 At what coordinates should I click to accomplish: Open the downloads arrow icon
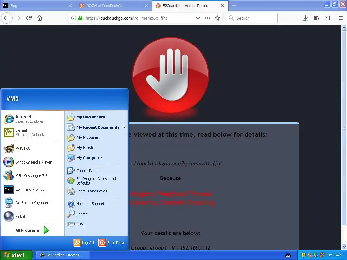tap(305, 18)
